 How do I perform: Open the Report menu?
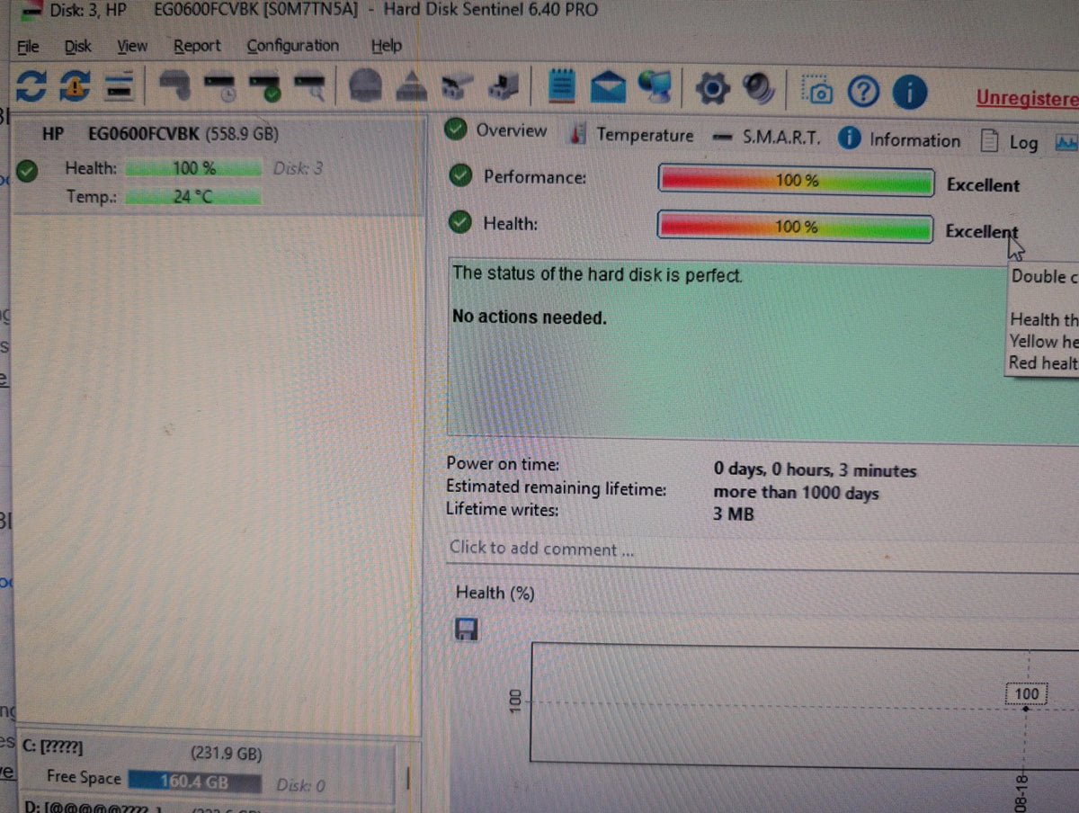point(197,46)
